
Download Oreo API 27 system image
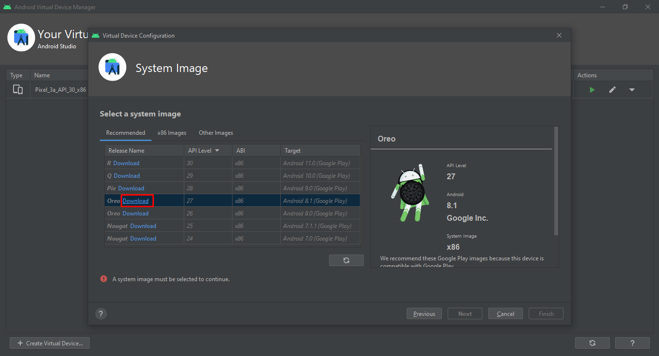(136, 201)
